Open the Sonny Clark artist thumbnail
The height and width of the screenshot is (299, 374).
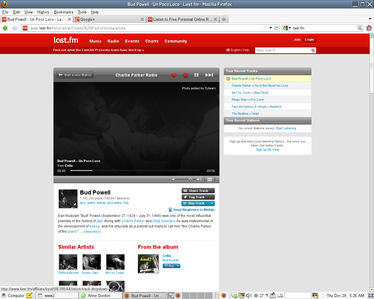click(x=92, y=262)
